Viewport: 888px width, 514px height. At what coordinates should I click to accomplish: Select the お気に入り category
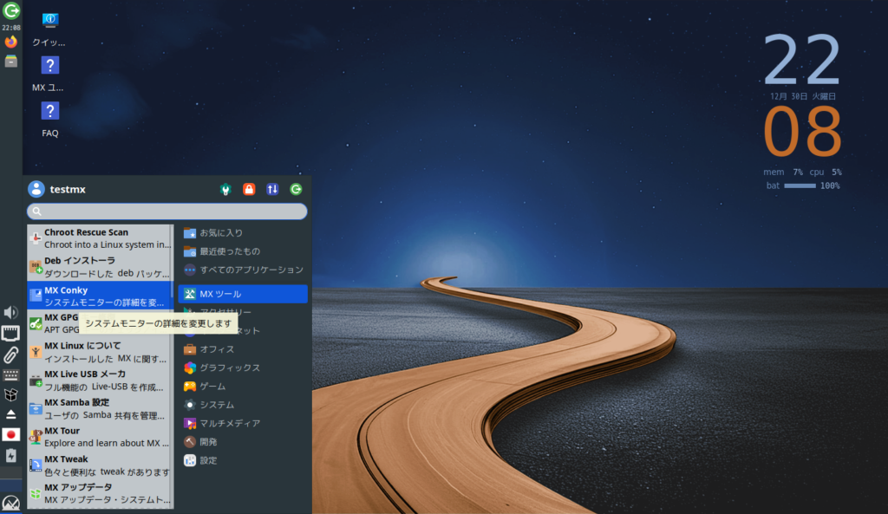tap(221, 233)
